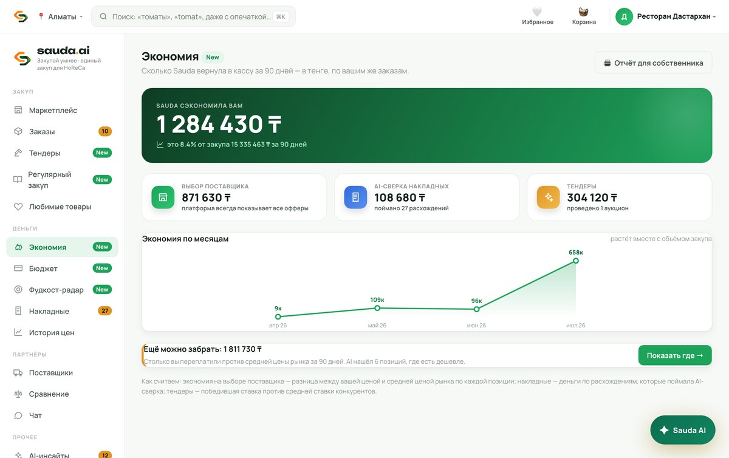Click the Маркетплейс storefront icon

click(18, 111)
